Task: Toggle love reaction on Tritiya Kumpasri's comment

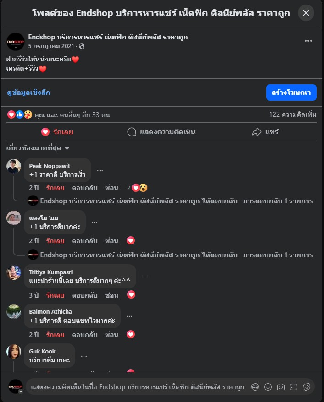Action: pyautogui.click(x=55, y=295)
